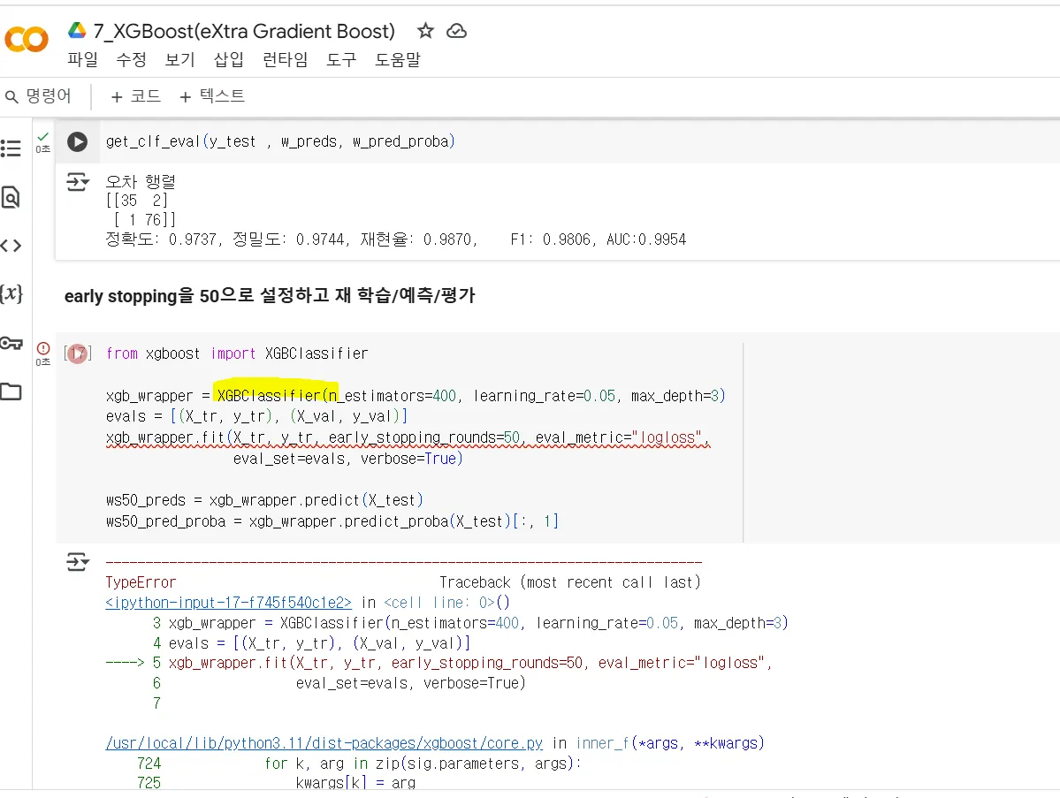The height and width of the screenshot is (798, 1060).
Task: Edit the notebook title 7_XGBoost
Action: [244, 30]
